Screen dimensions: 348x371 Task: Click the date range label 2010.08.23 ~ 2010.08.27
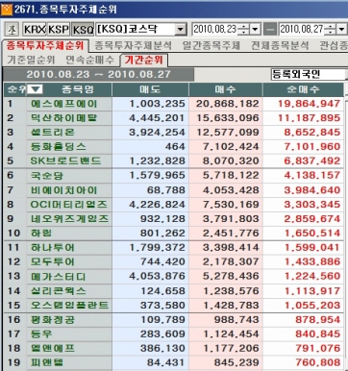tap(98, 74)
